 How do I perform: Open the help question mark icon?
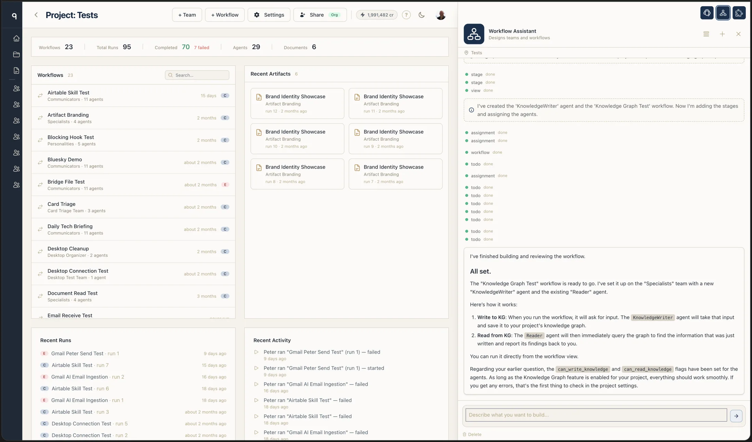[406, 15]
